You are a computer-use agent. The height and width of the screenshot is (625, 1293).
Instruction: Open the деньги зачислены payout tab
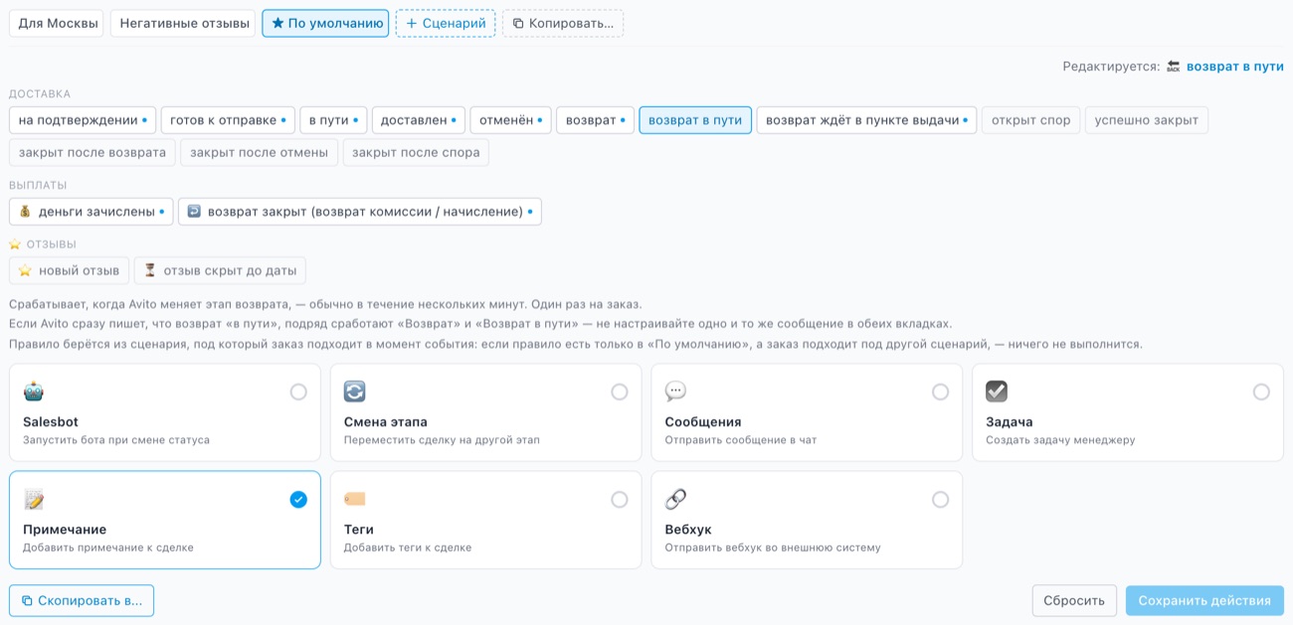pos(92,212)
